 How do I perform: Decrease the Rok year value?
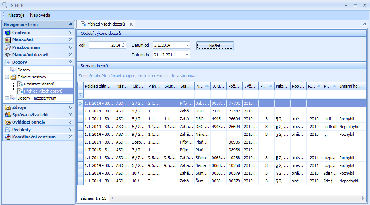coord(124,47)
